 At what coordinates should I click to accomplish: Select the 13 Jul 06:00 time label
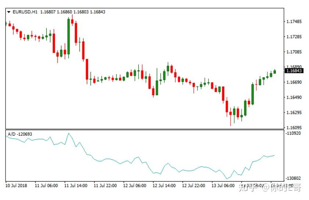pyautogui.click(x=223, y=186)
